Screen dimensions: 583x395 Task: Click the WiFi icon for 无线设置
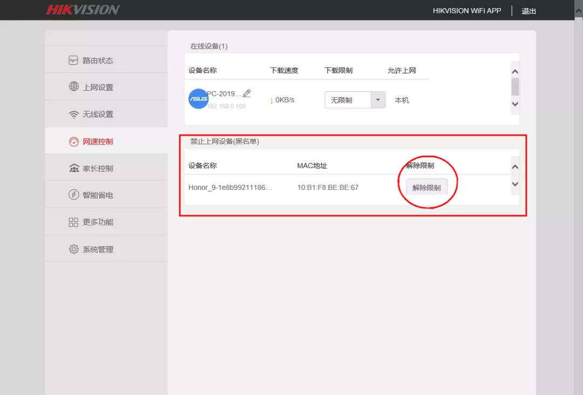[x=73, y=114]
